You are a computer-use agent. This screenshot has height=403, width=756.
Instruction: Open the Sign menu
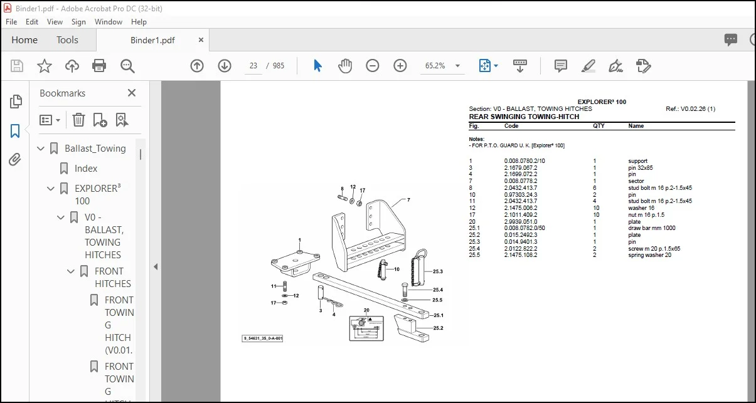click(x=78, y=21)
